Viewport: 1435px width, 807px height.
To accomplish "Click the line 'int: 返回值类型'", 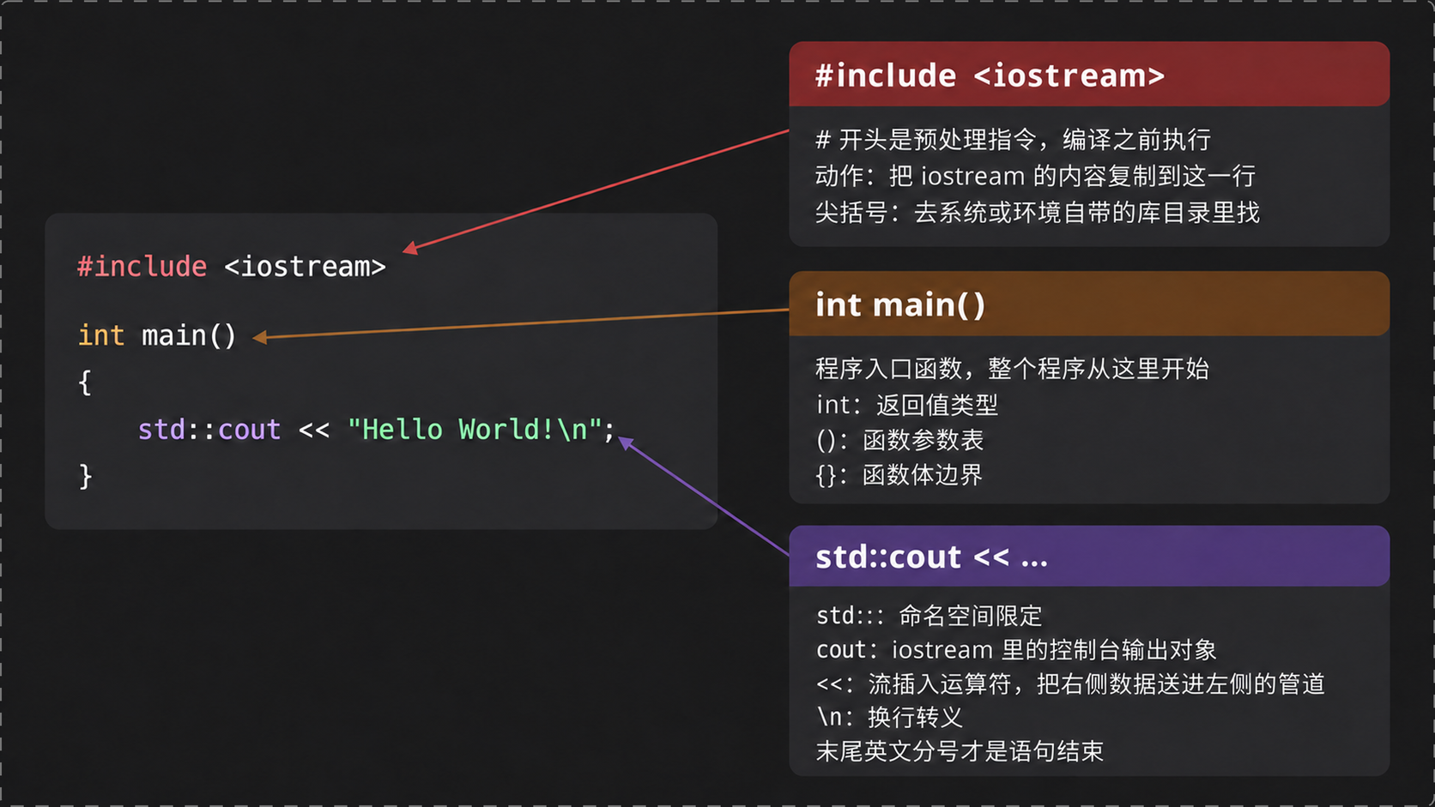I will (x=906, y=405).
